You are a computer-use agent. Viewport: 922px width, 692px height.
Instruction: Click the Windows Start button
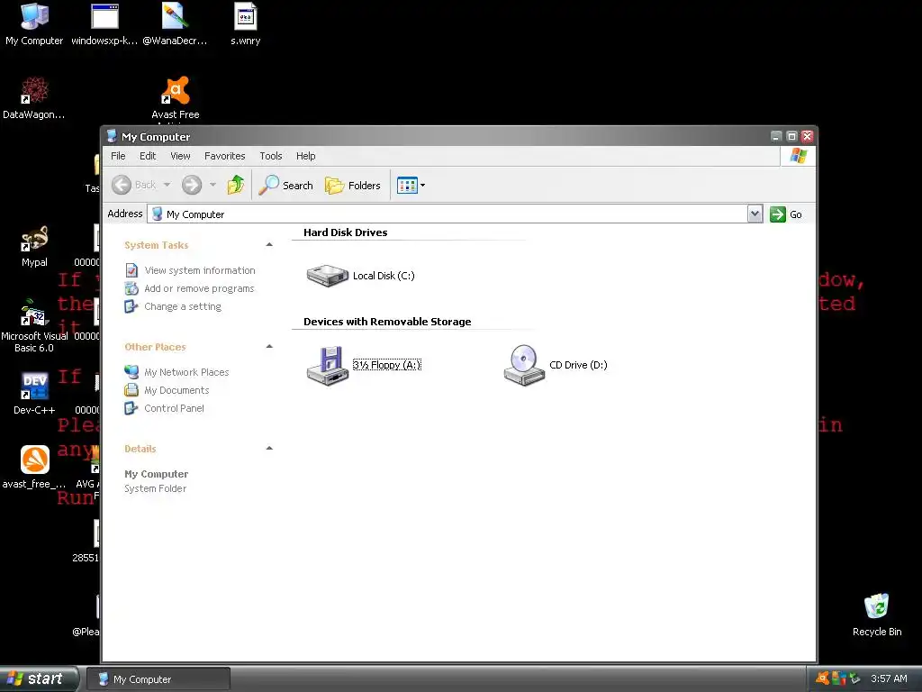point(39,679)
